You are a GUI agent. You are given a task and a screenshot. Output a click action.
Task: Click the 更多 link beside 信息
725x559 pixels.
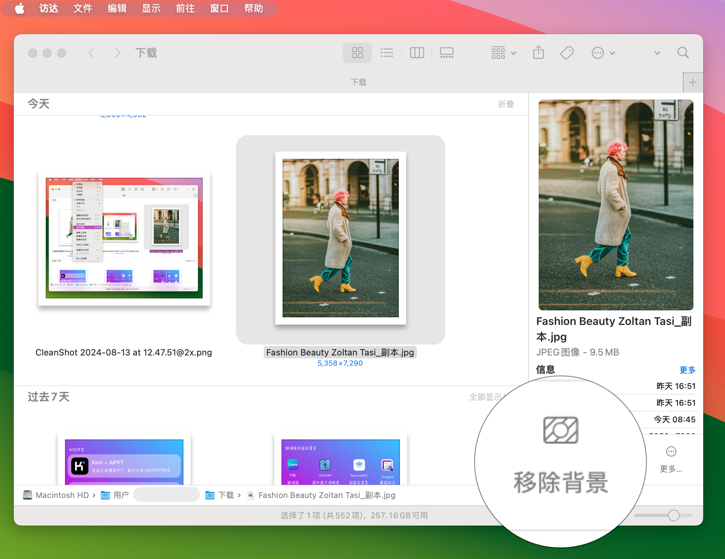687,370
